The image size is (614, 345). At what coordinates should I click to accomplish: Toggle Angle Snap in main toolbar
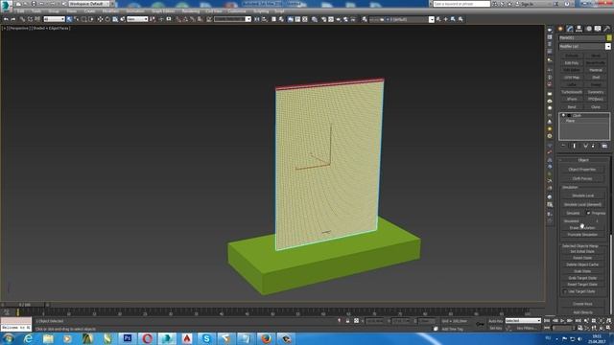coord(185,19)
